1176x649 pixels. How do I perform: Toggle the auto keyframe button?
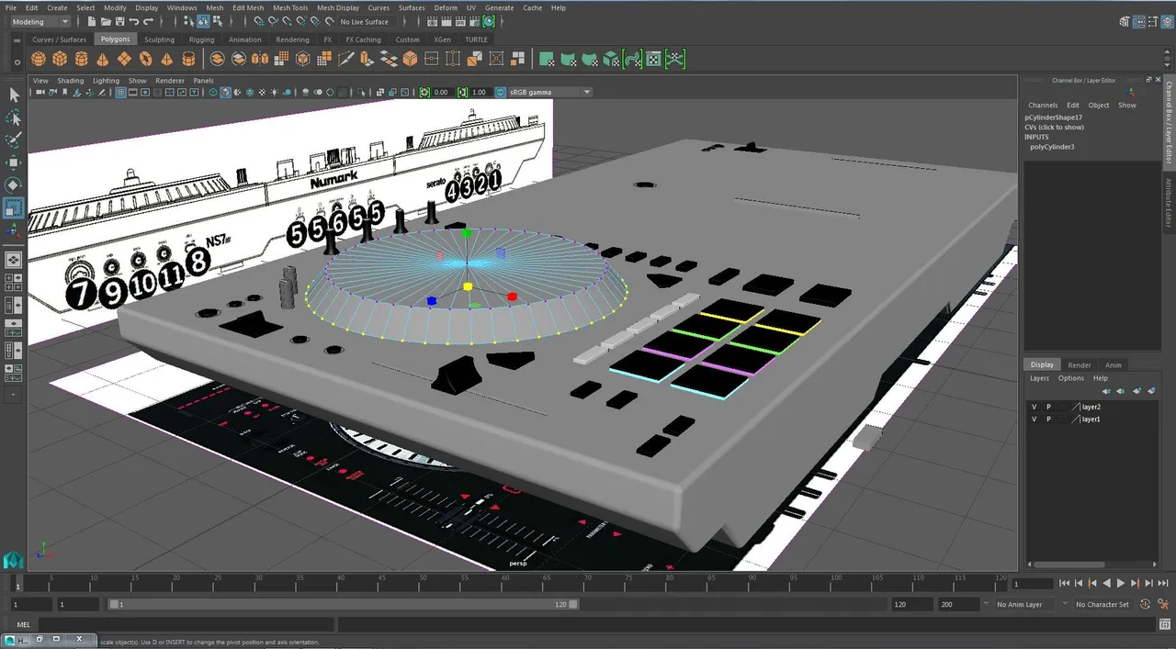1146,604
